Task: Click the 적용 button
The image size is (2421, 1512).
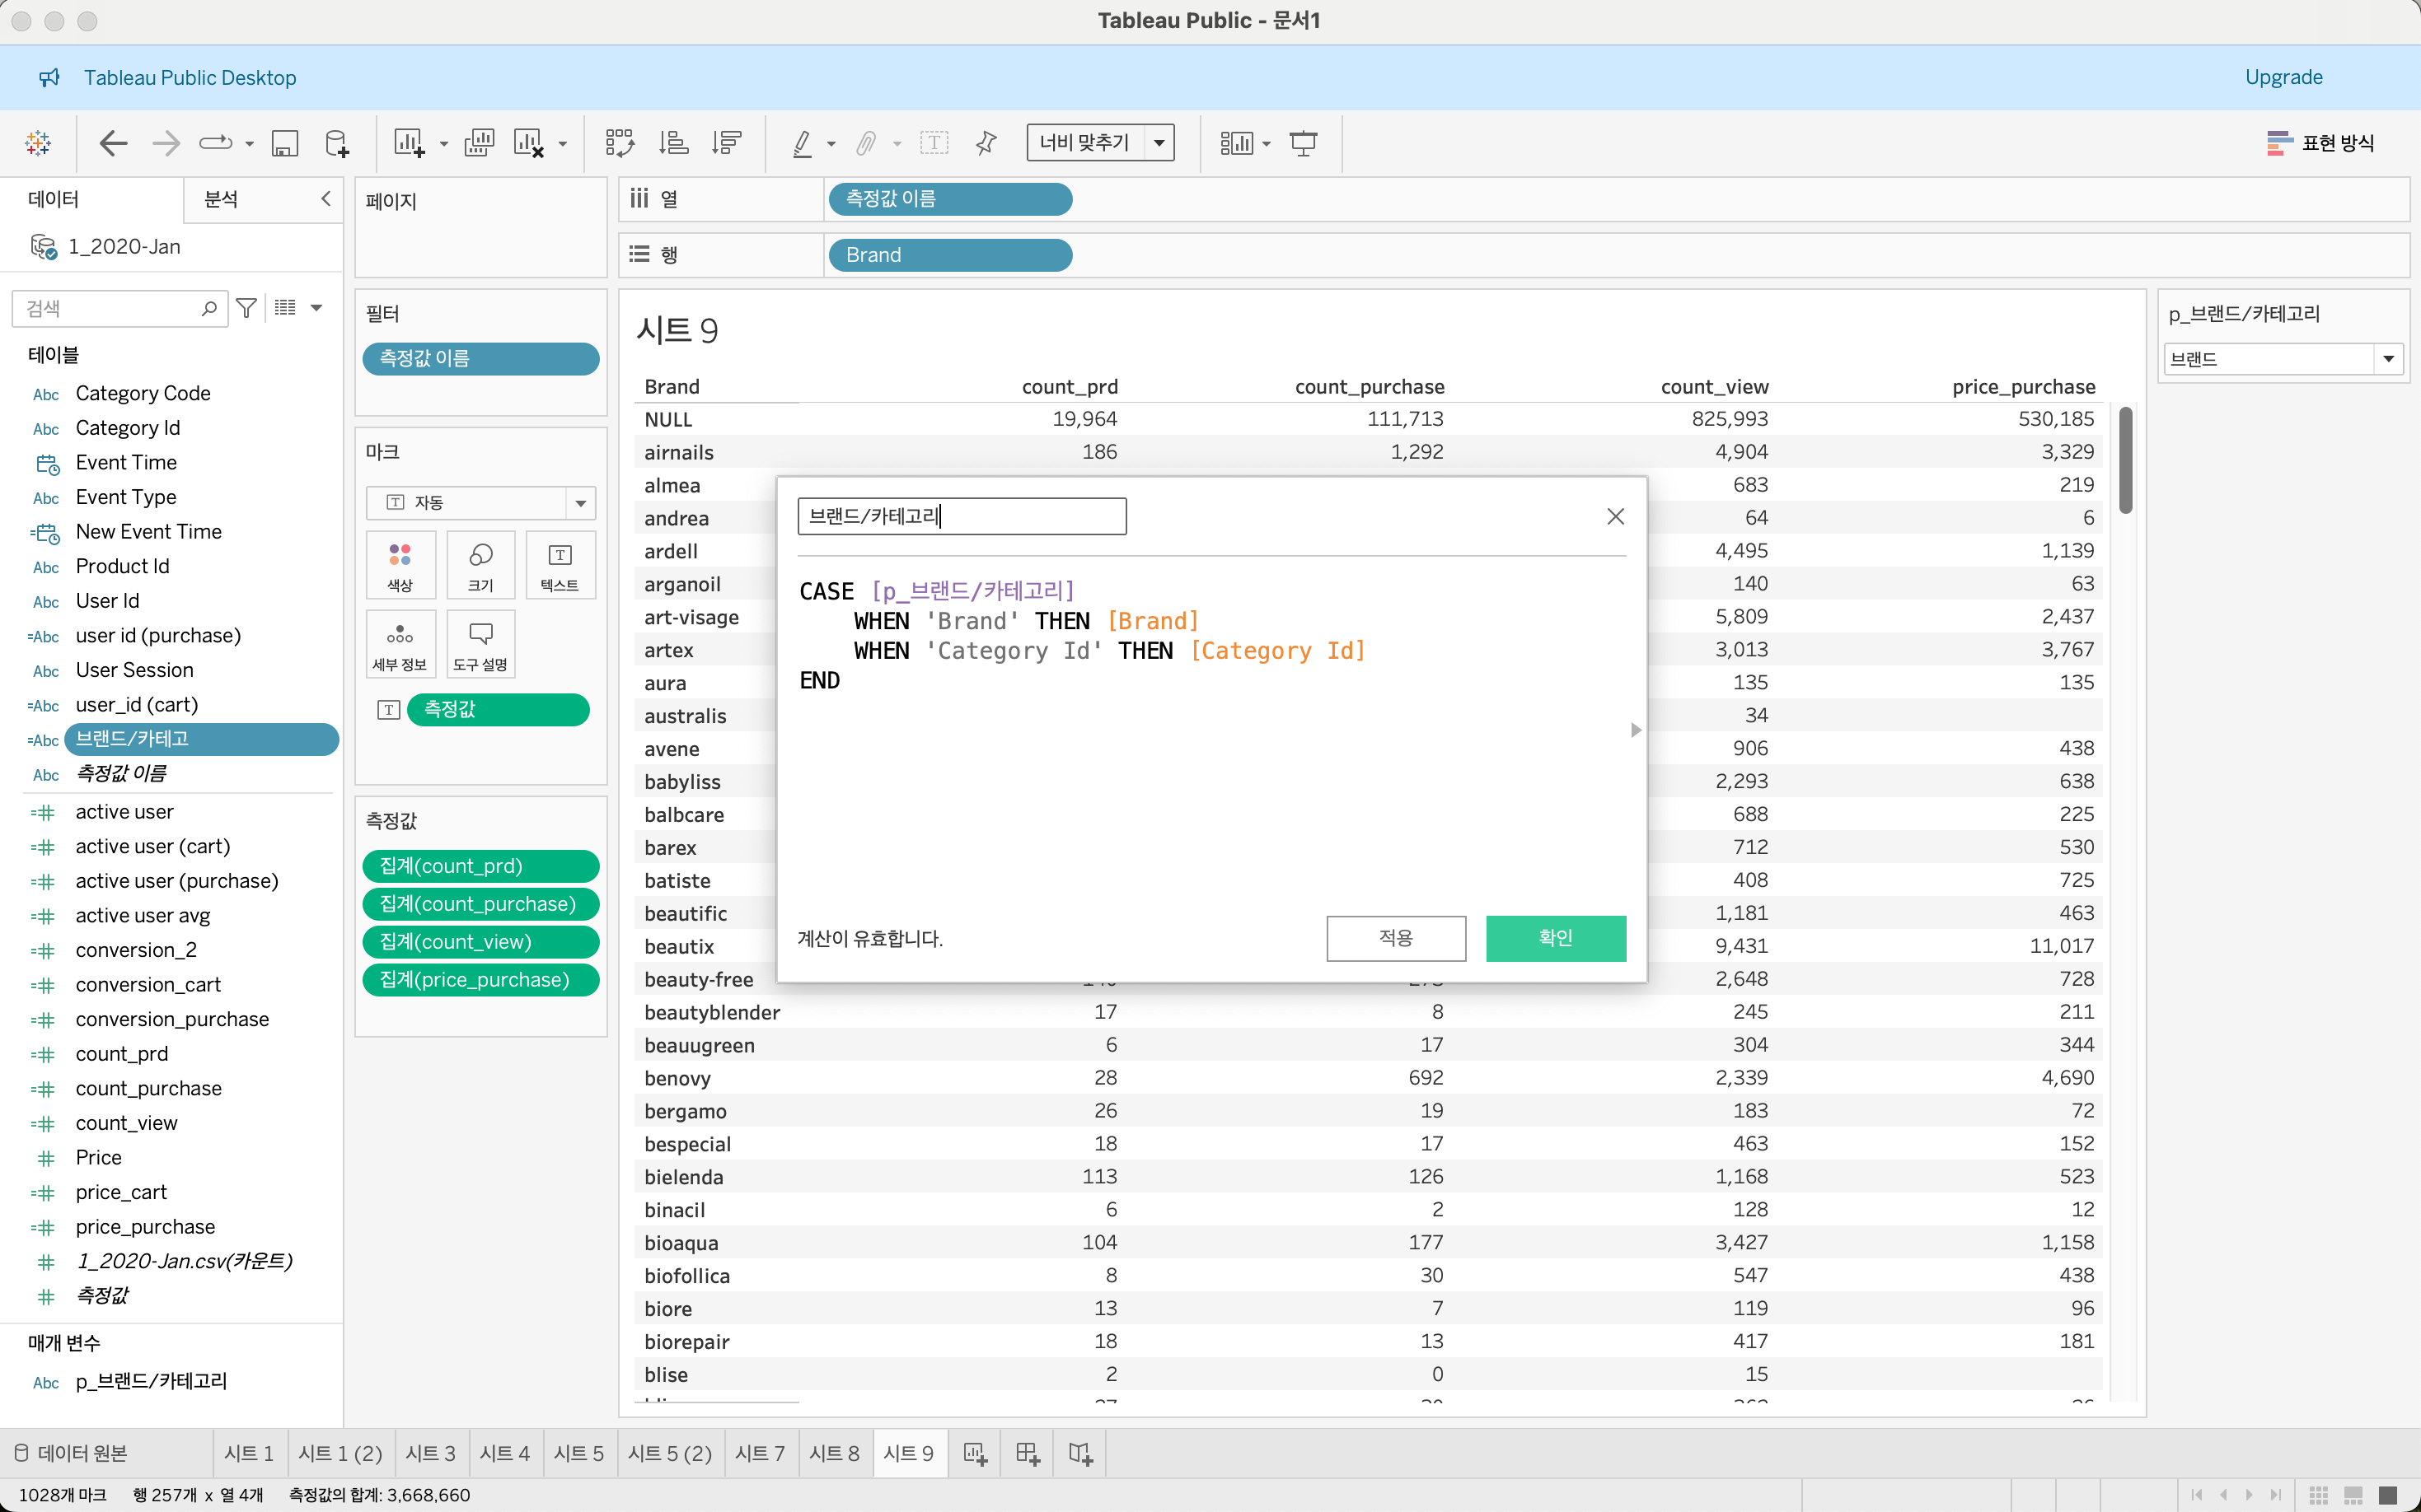Action: 1396,938
